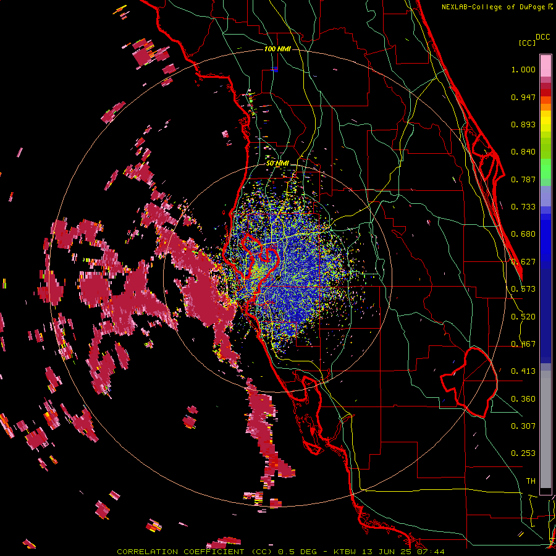
Task: Click the gray band of the color bar
Action: tap(545, 429)
